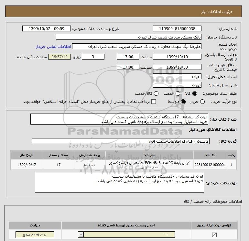Click the جزئیات column header
Image resolution: width=249 pixels, height=241 pixels.
35,225
